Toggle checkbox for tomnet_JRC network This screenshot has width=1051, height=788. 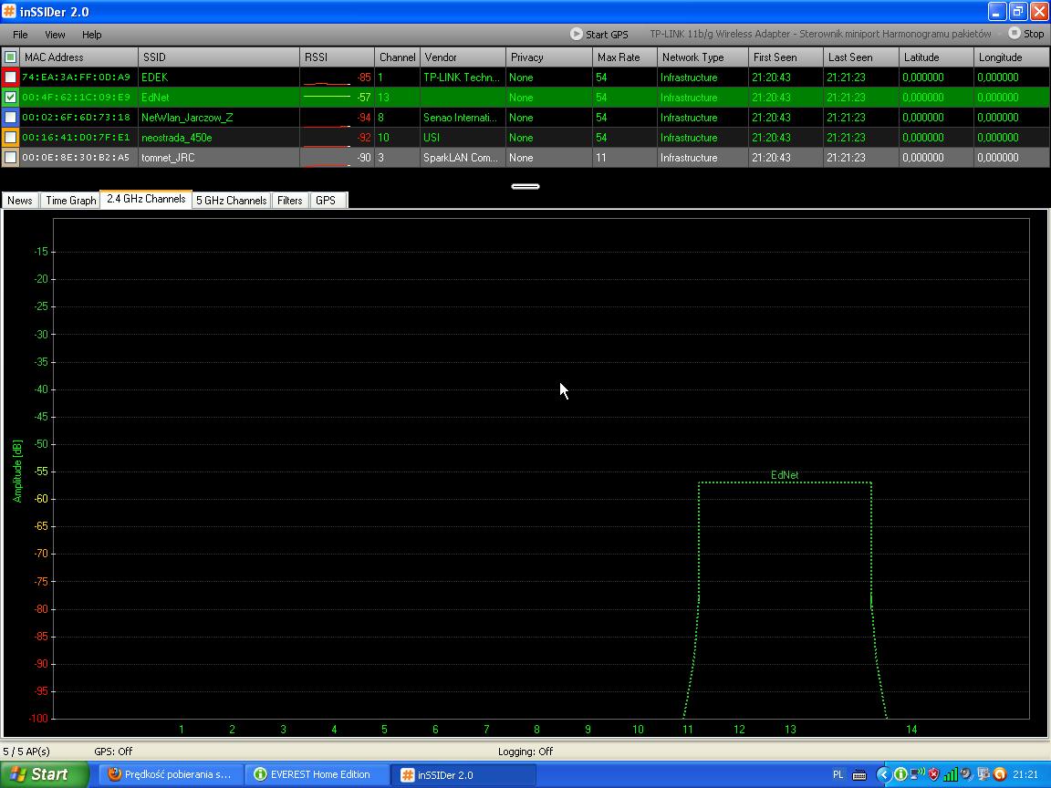click(10, 158)
